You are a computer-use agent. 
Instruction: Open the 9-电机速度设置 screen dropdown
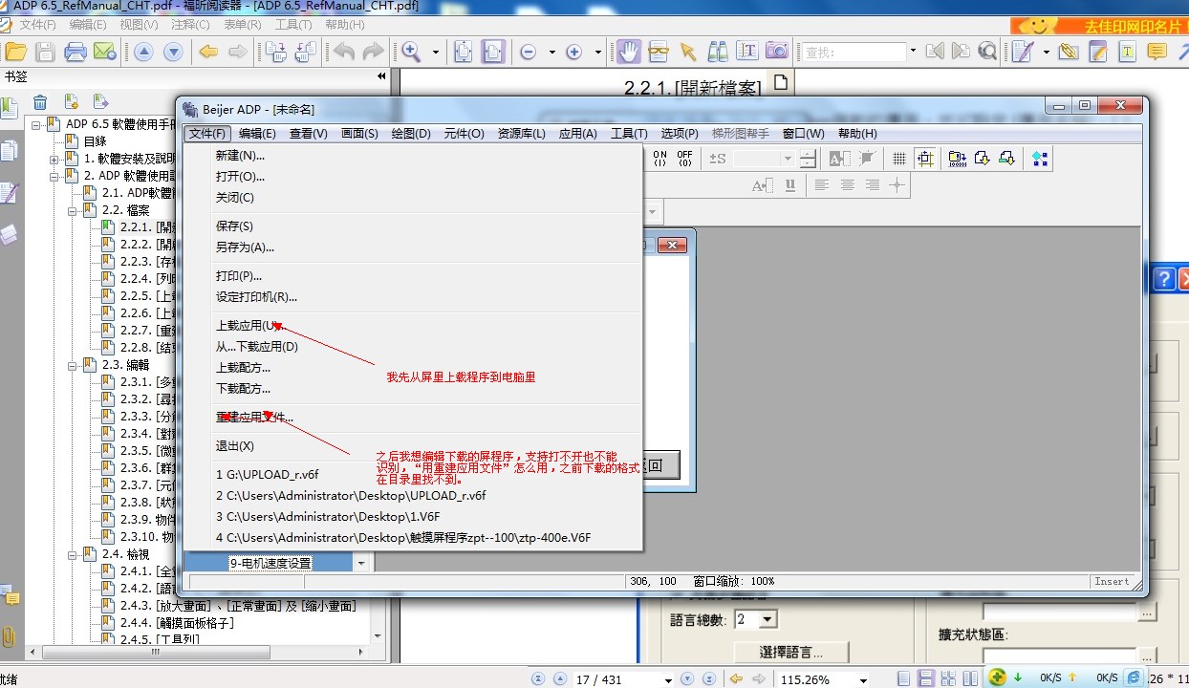[361, 564]
